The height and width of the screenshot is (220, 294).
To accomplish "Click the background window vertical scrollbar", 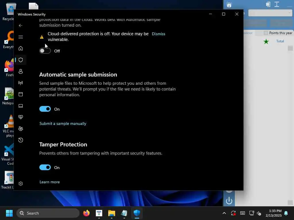I will pyautogui.click(x=290, y=125).
